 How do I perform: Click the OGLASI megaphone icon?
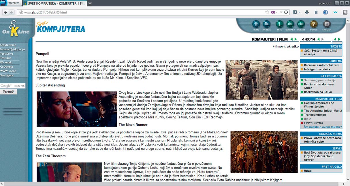301,24
